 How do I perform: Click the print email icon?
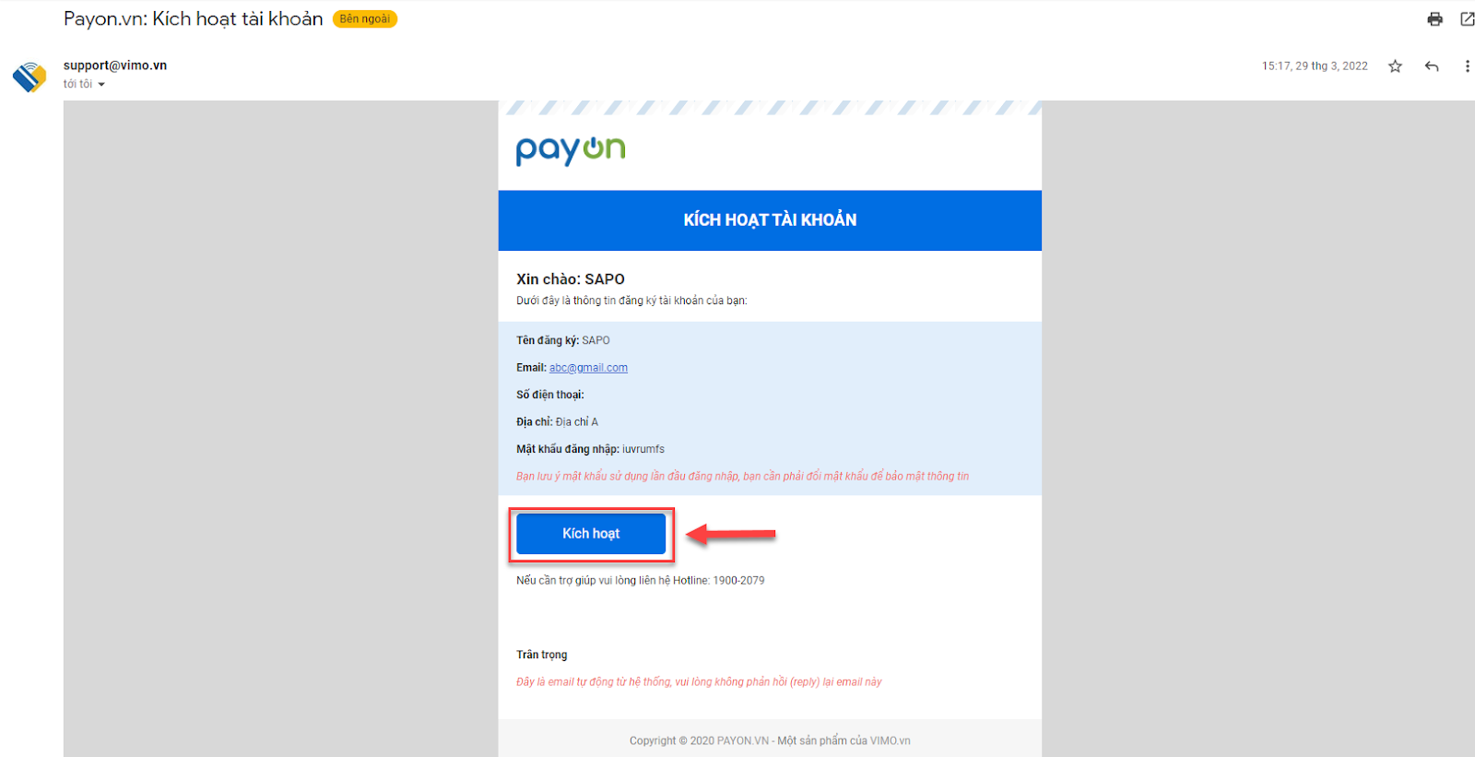point(1434,19)
